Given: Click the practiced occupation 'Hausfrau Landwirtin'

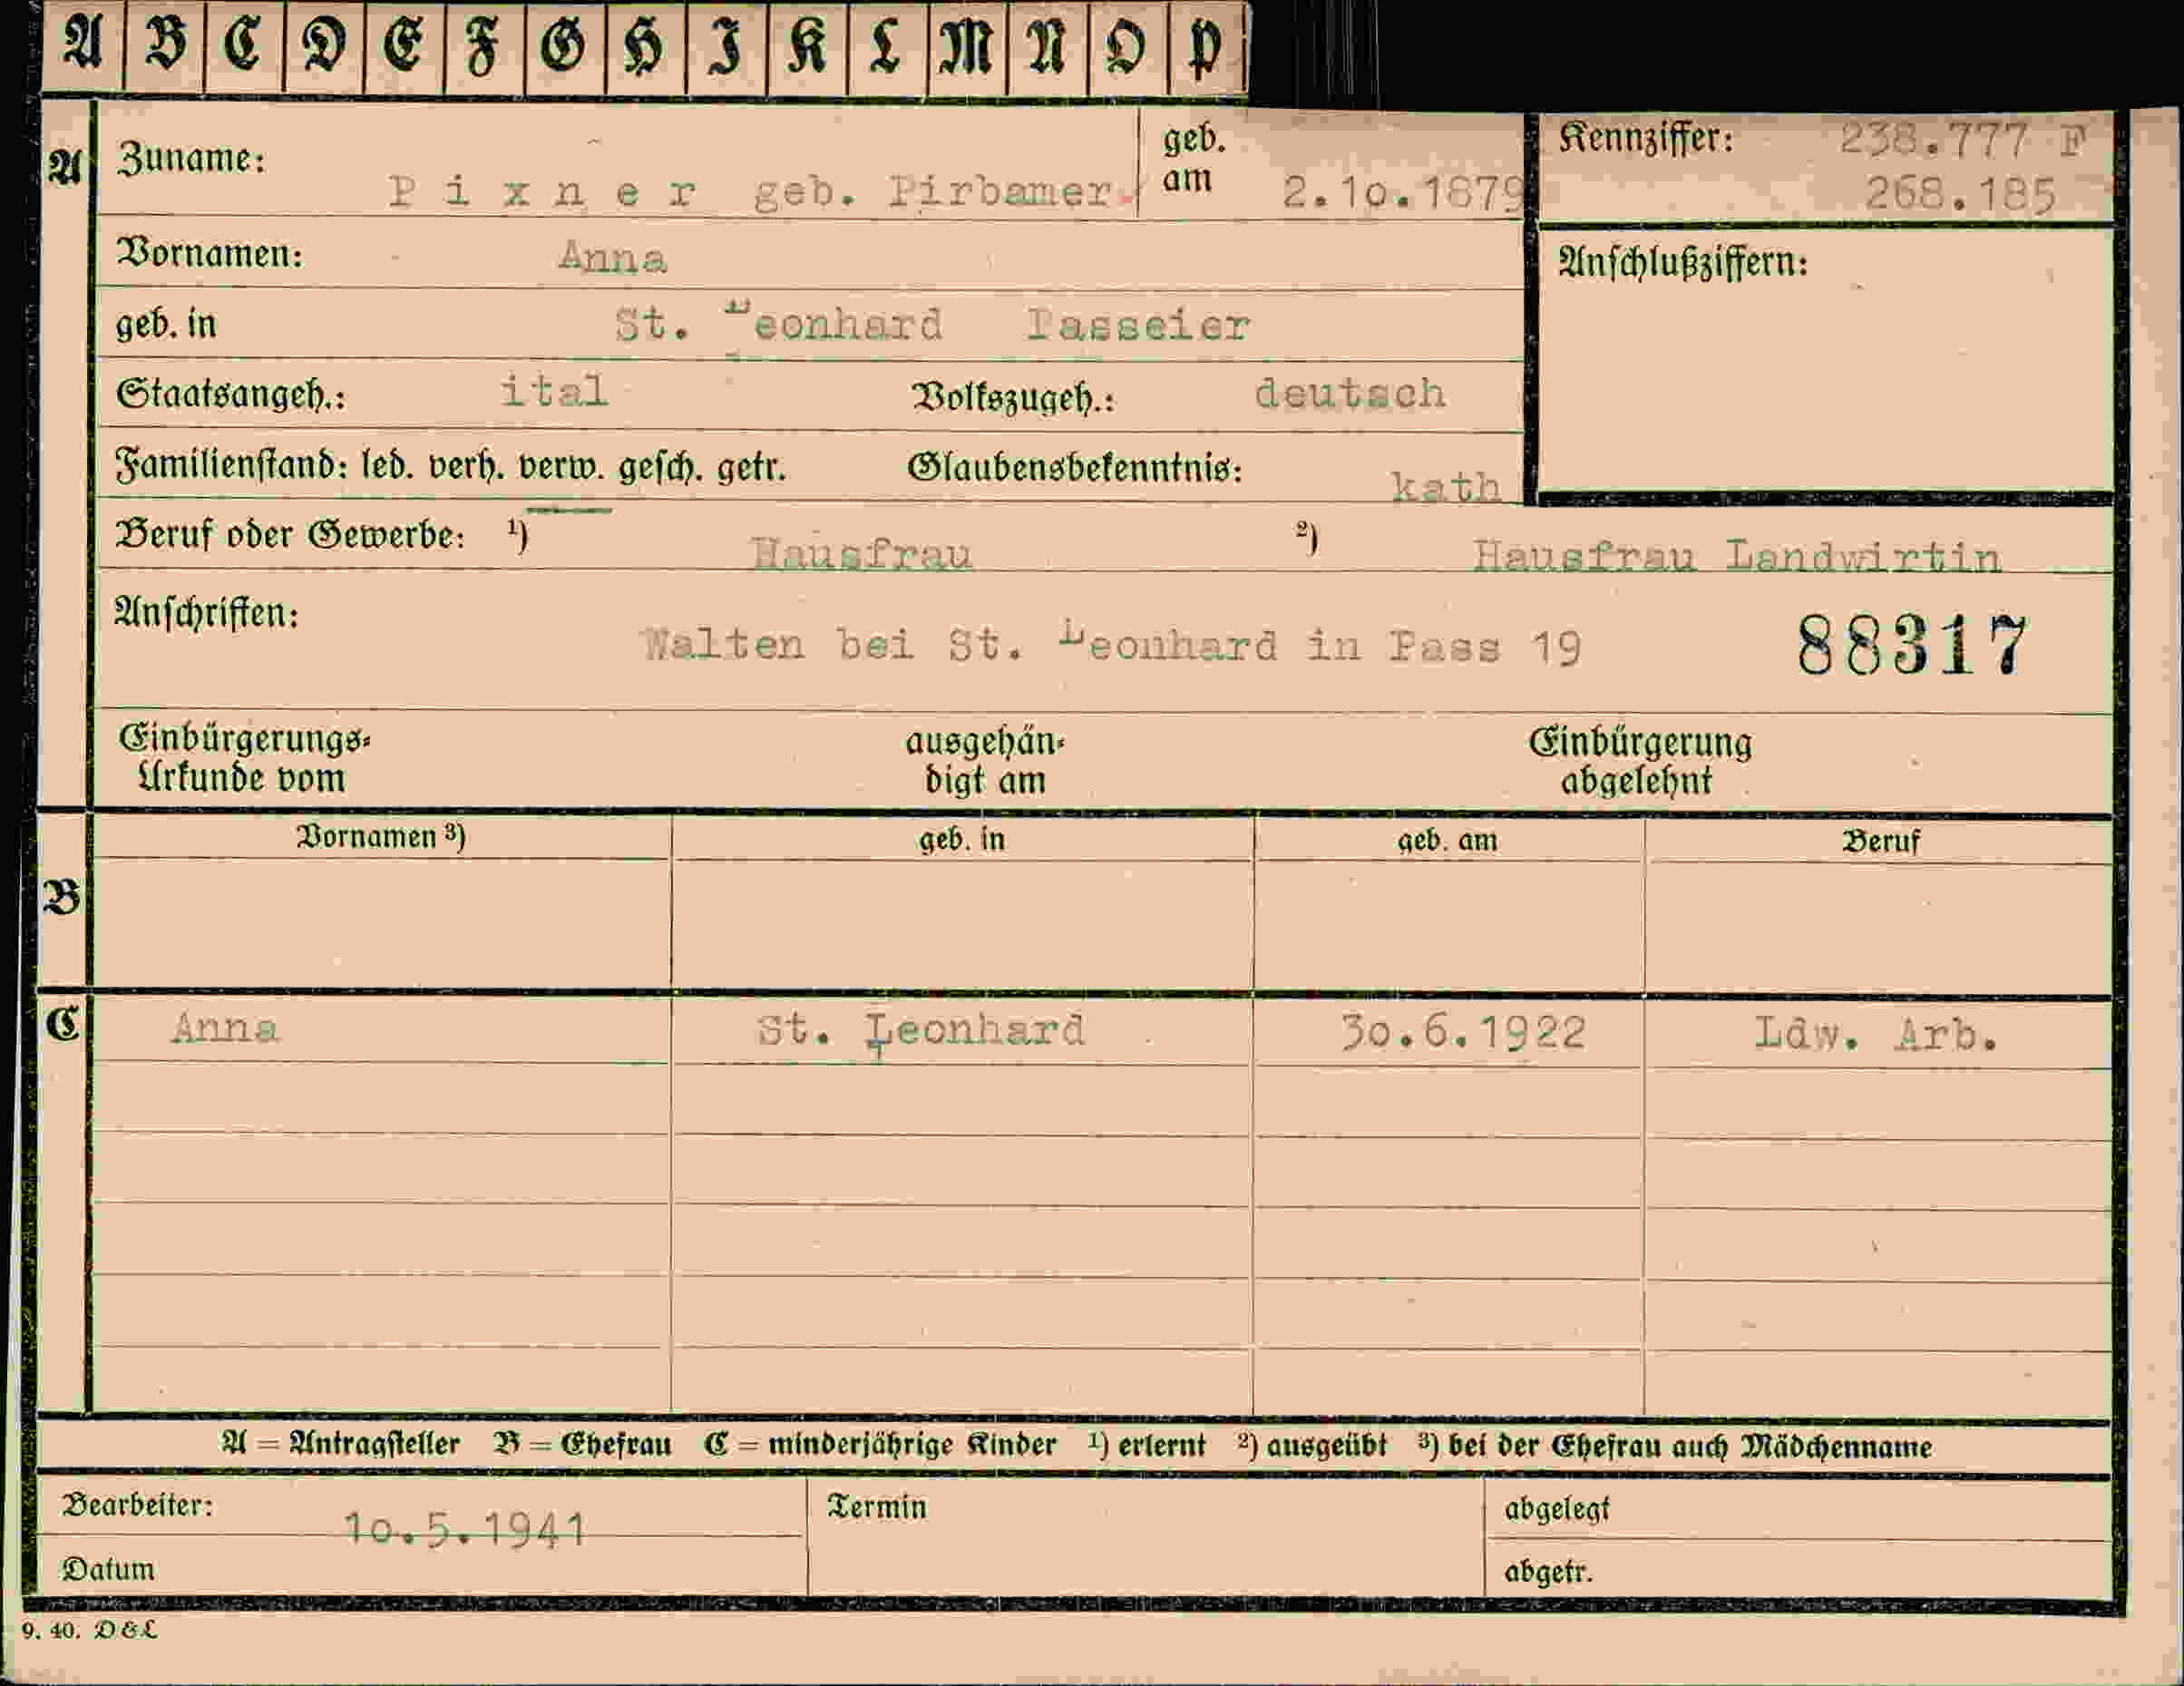Looking at the screenshot, I should [x=1737, y=556].
